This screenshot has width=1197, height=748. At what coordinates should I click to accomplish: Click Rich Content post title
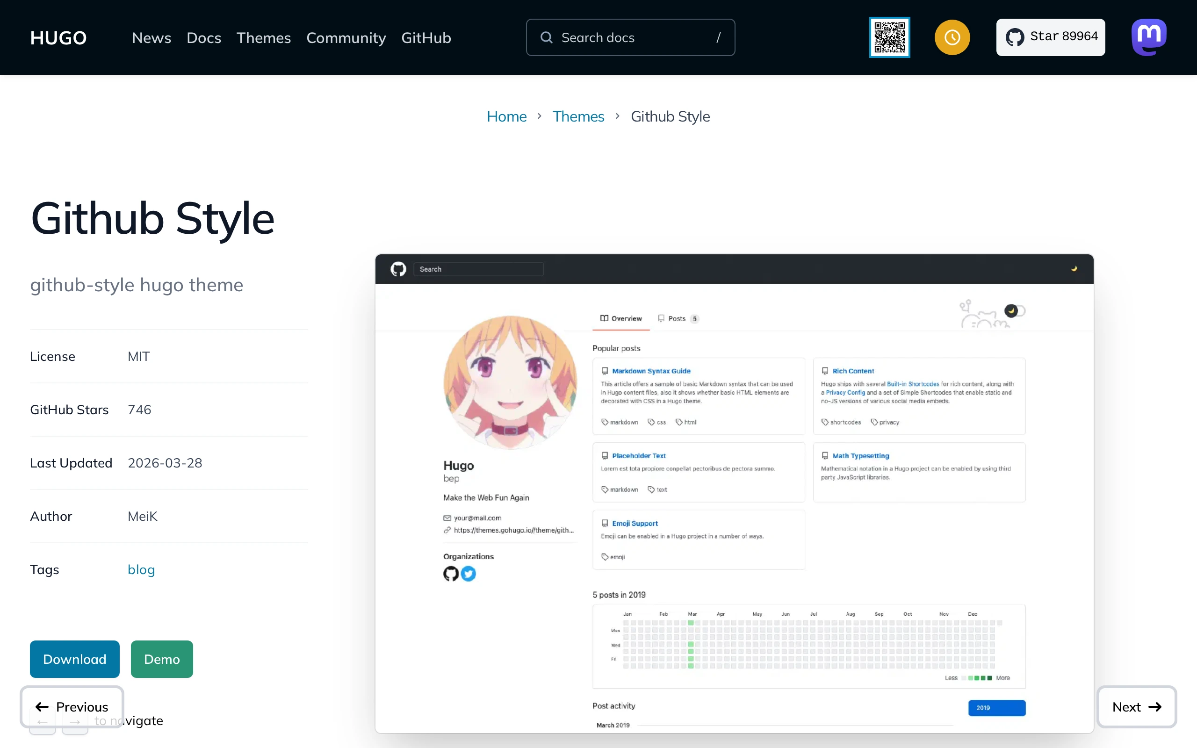[853, 371]
